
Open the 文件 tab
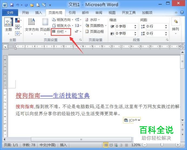click(10, 13)
